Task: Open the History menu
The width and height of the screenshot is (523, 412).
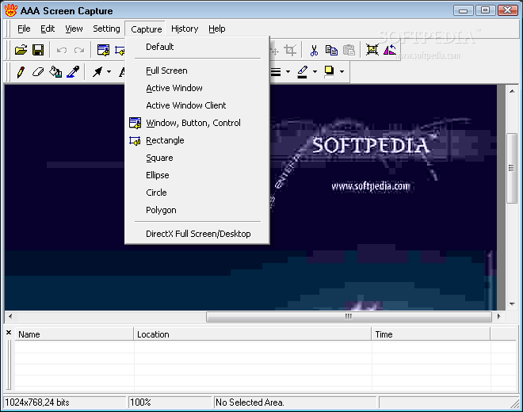Action: [x=185, y=29]
